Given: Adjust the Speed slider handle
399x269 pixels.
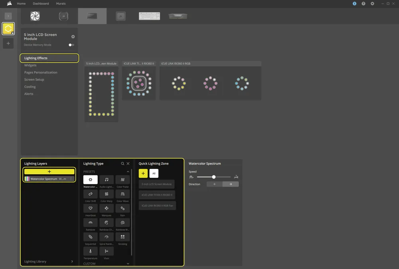Looking at the screenshot, I should (214, 177).
